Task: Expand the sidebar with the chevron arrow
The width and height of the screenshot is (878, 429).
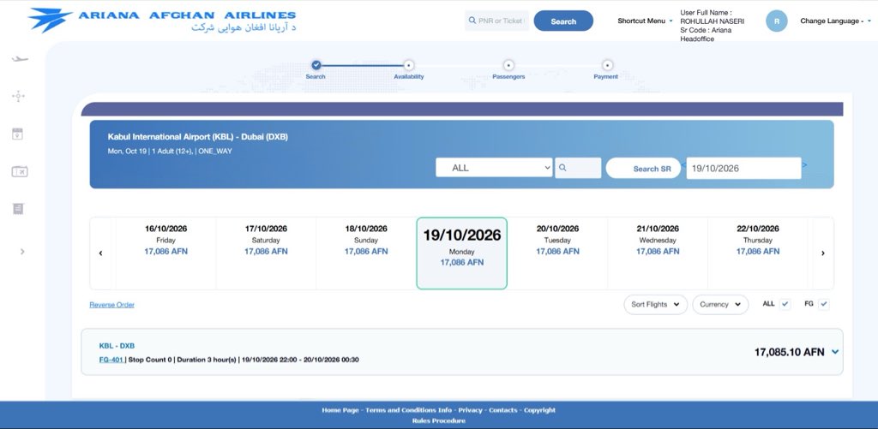Action: coord(22,252)
